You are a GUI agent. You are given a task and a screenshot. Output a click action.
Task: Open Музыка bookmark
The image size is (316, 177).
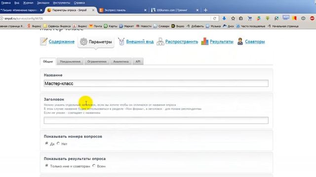pos(213,26)
